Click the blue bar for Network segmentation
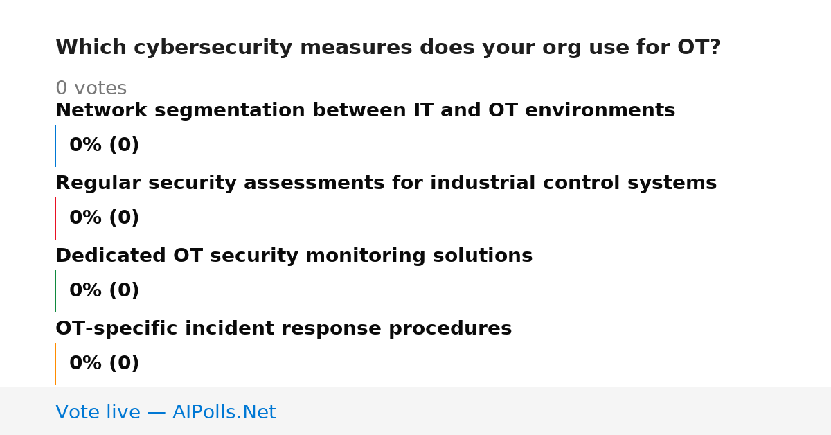Screen dimensions: 831x435 click(56, 145)
